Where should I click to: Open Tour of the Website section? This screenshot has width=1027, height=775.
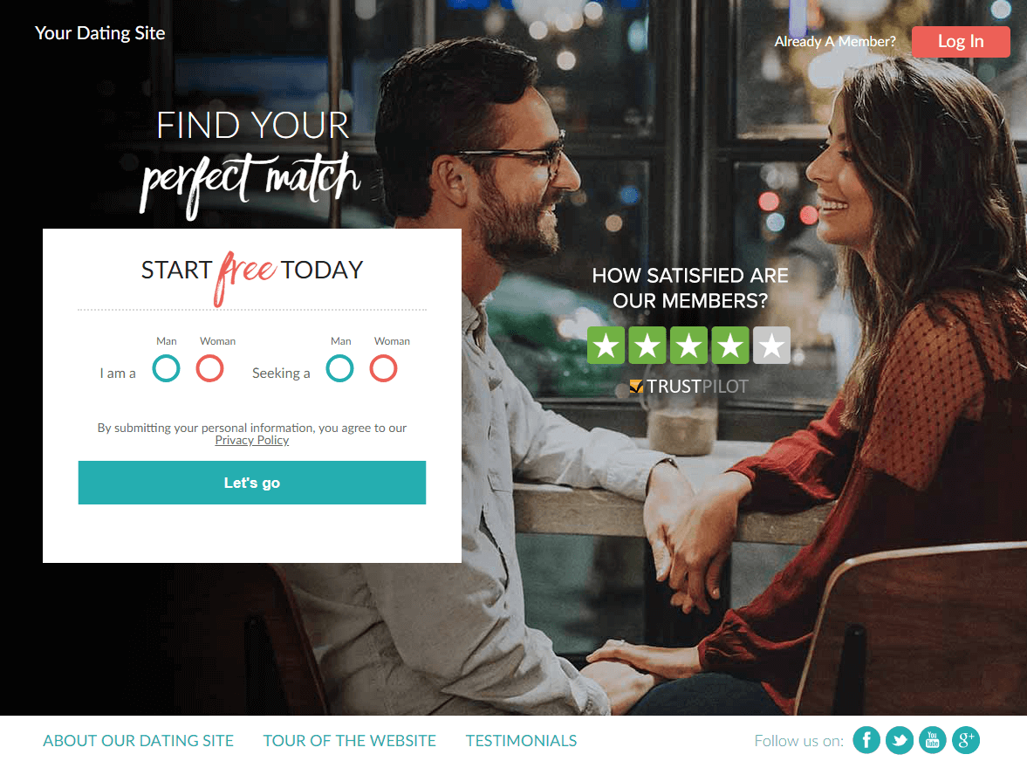tap(350, 741)
